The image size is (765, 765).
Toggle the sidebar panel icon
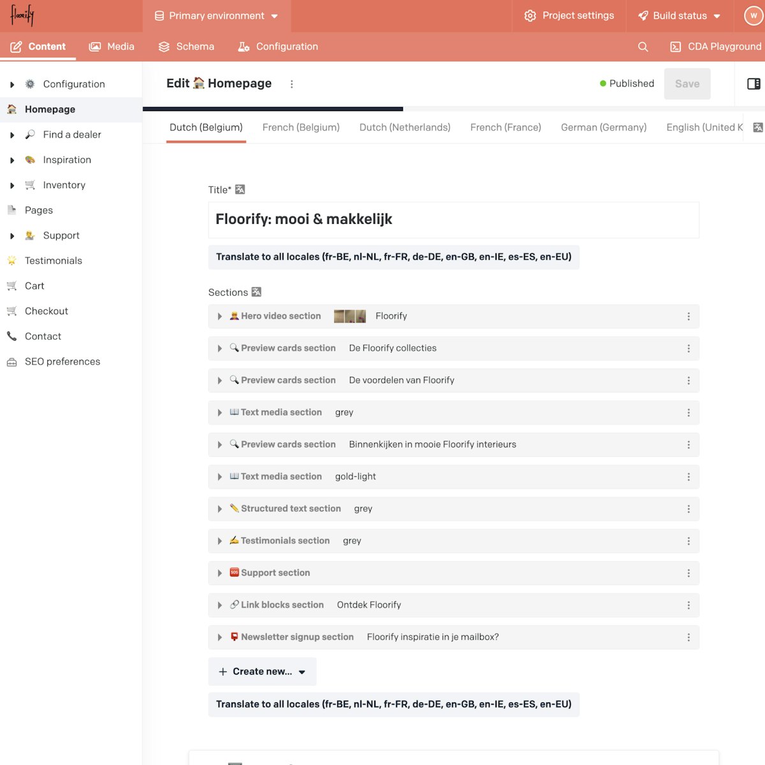coord(754,84)
